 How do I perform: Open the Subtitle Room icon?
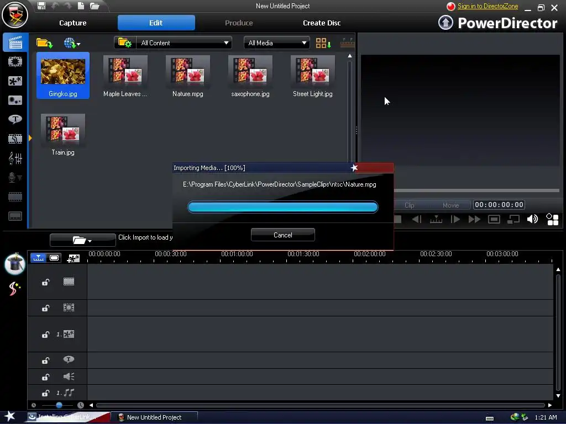pyautogui.click(x=15, y=216)
